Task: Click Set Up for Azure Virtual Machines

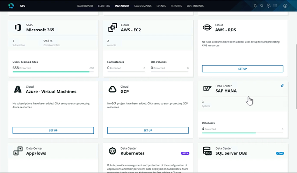Action: click(x=53, y=131)
